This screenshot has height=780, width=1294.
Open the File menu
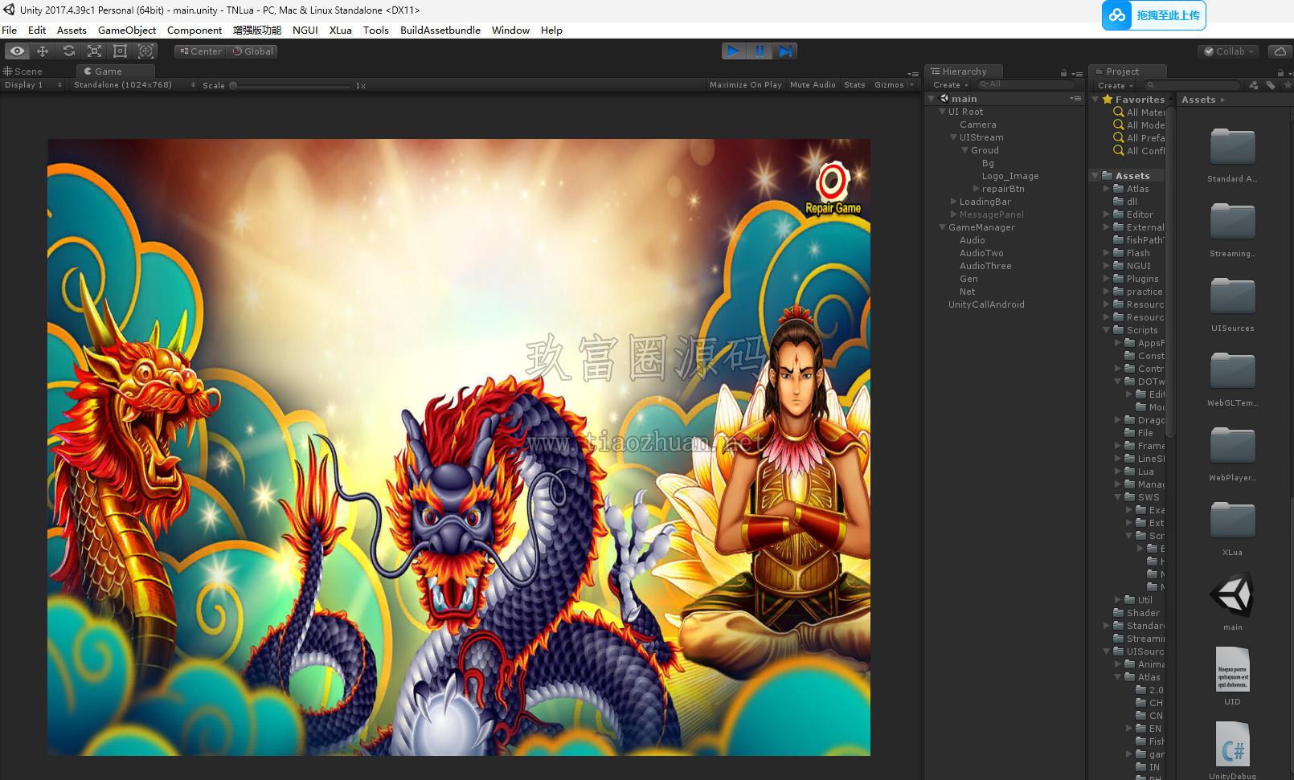(x=10, y=30)
